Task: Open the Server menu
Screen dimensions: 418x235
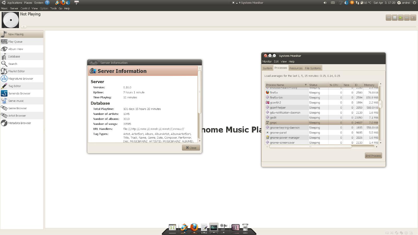Action: coord(14,8)
